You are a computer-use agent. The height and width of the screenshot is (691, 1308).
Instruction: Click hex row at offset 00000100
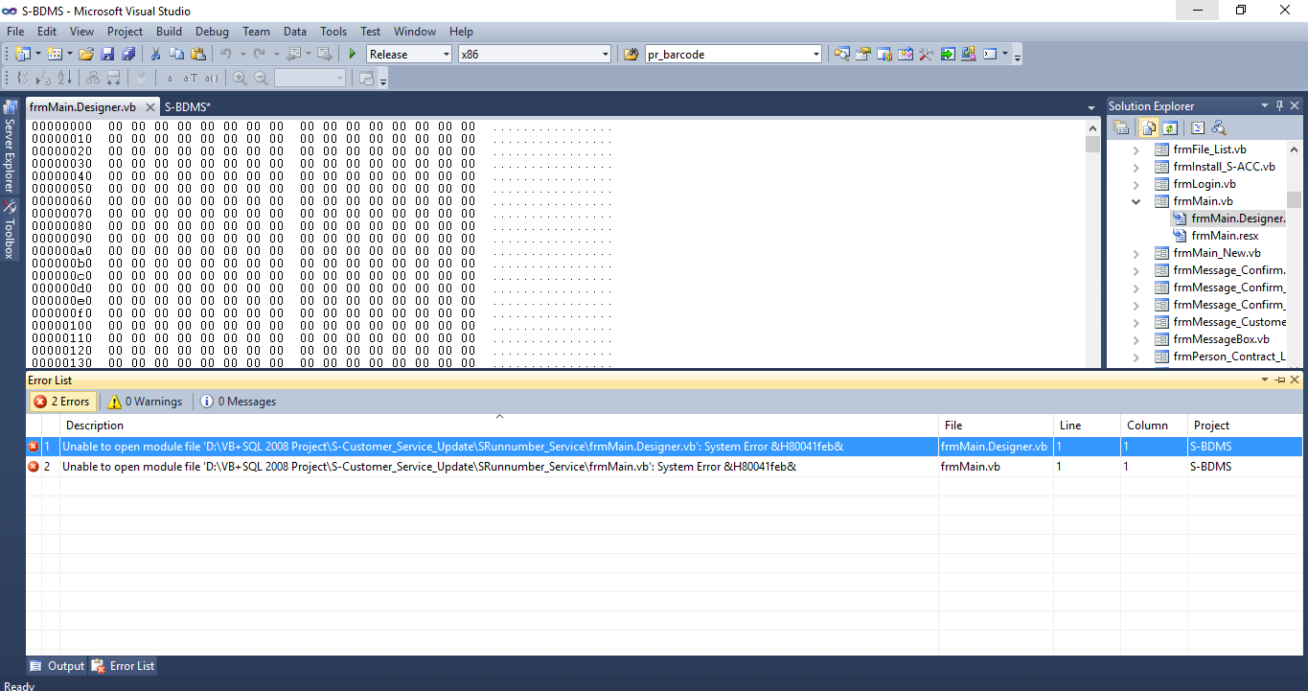pyautogui.click(x=321, y=326)
